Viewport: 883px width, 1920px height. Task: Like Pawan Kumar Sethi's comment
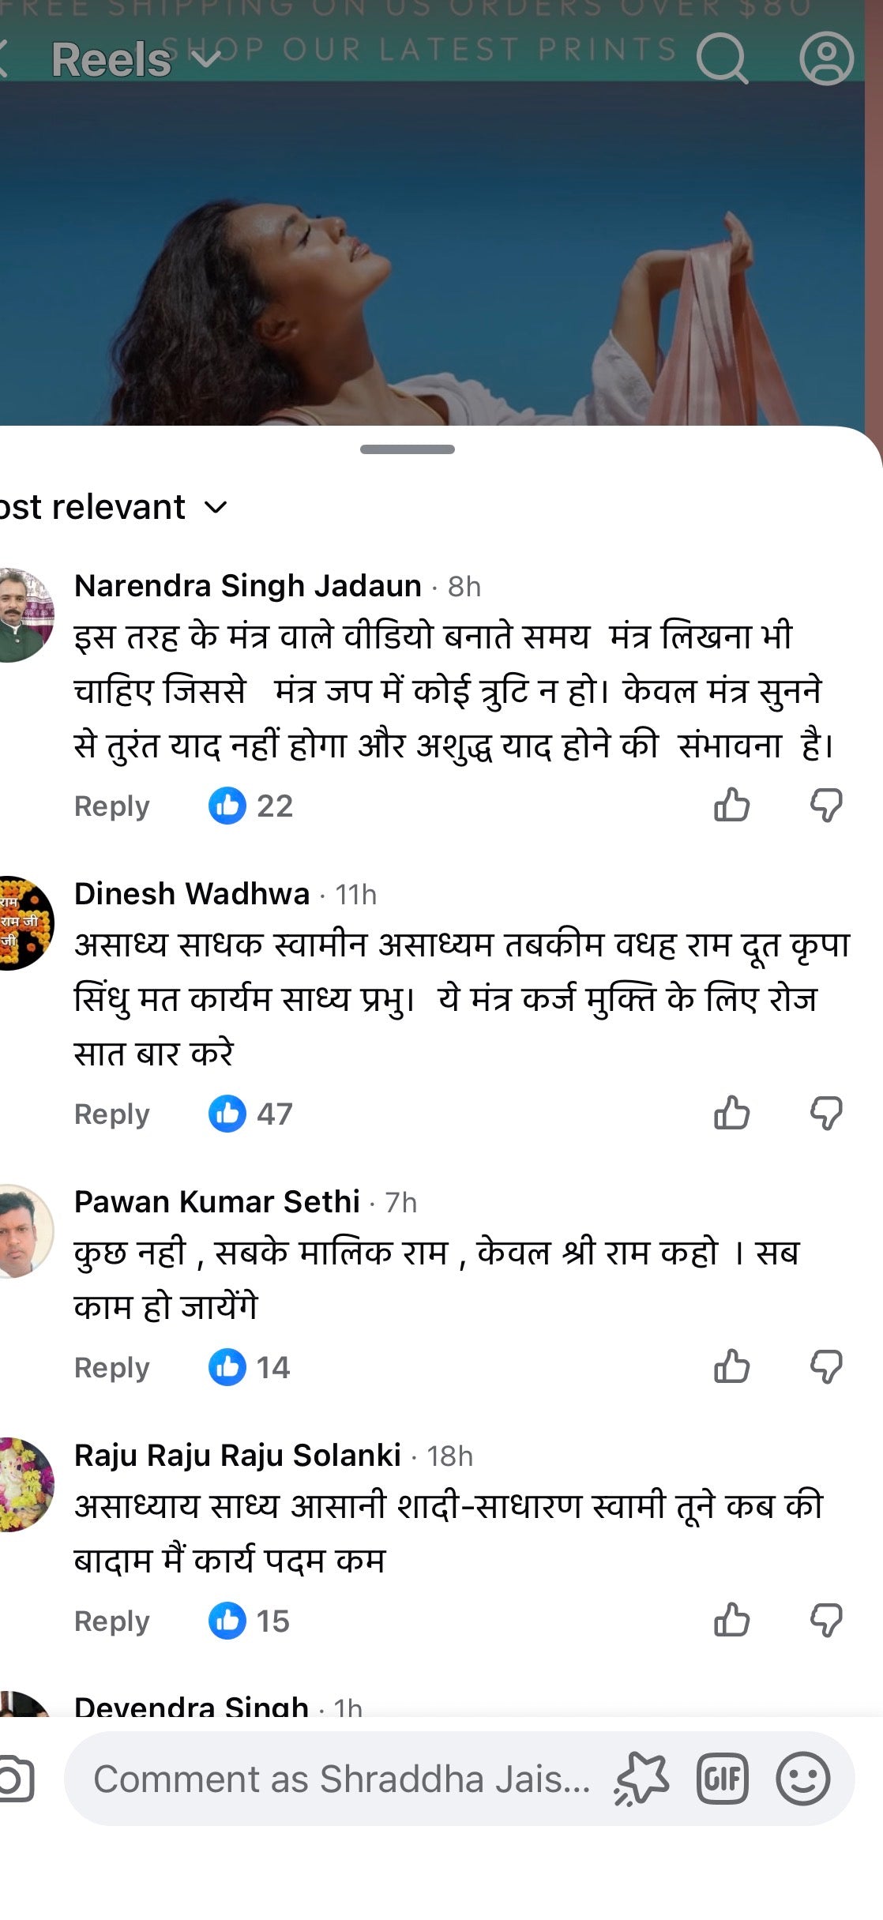(731, 1367)
